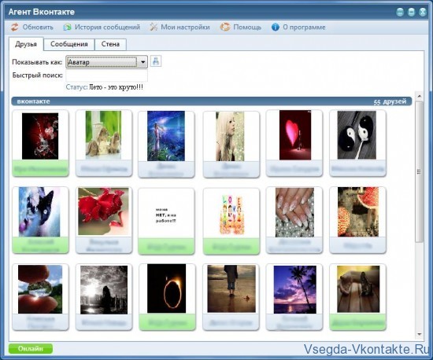Open Мои настройки settings tools icon
433x360 pixels.
(154, 27)
